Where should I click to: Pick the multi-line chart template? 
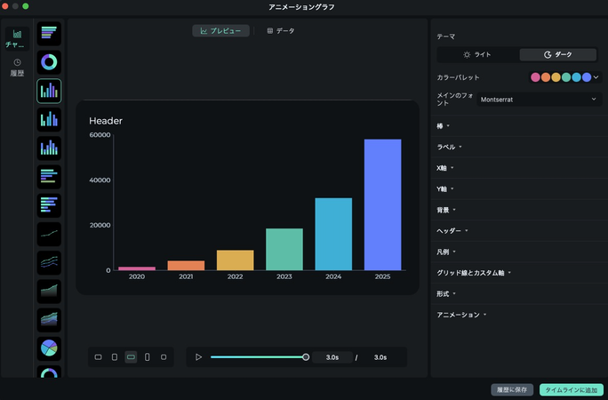pyautogui.click(x=49, y=262)
